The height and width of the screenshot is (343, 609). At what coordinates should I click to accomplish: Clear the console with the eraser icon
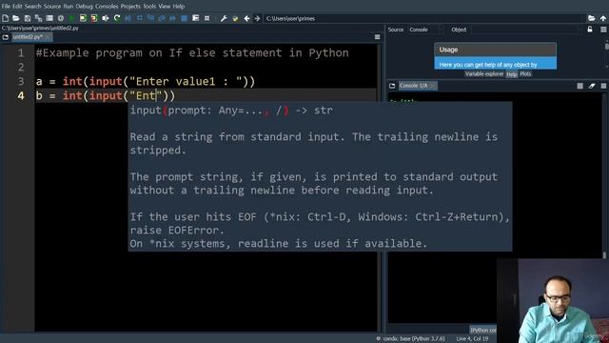click(x=592, y=86)
